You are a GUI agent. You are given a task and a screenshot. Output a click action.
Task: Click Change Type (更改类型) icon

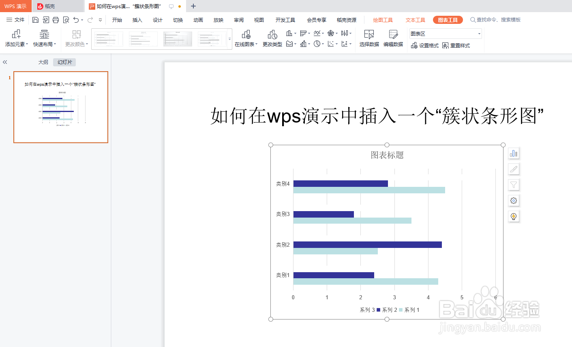tap(272, 38)
